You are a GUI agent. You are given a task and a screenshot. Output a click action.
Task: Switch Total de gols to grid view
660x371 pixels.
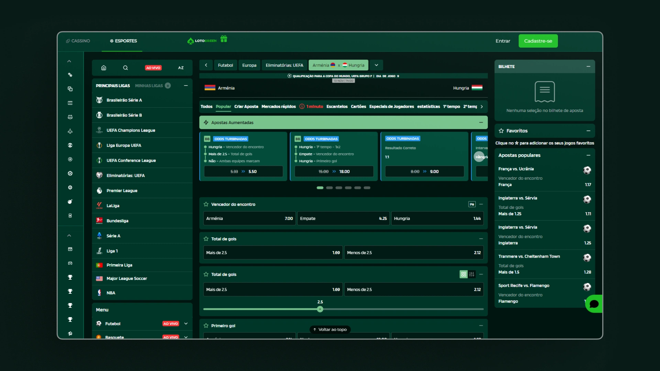(x=463, y=274)
